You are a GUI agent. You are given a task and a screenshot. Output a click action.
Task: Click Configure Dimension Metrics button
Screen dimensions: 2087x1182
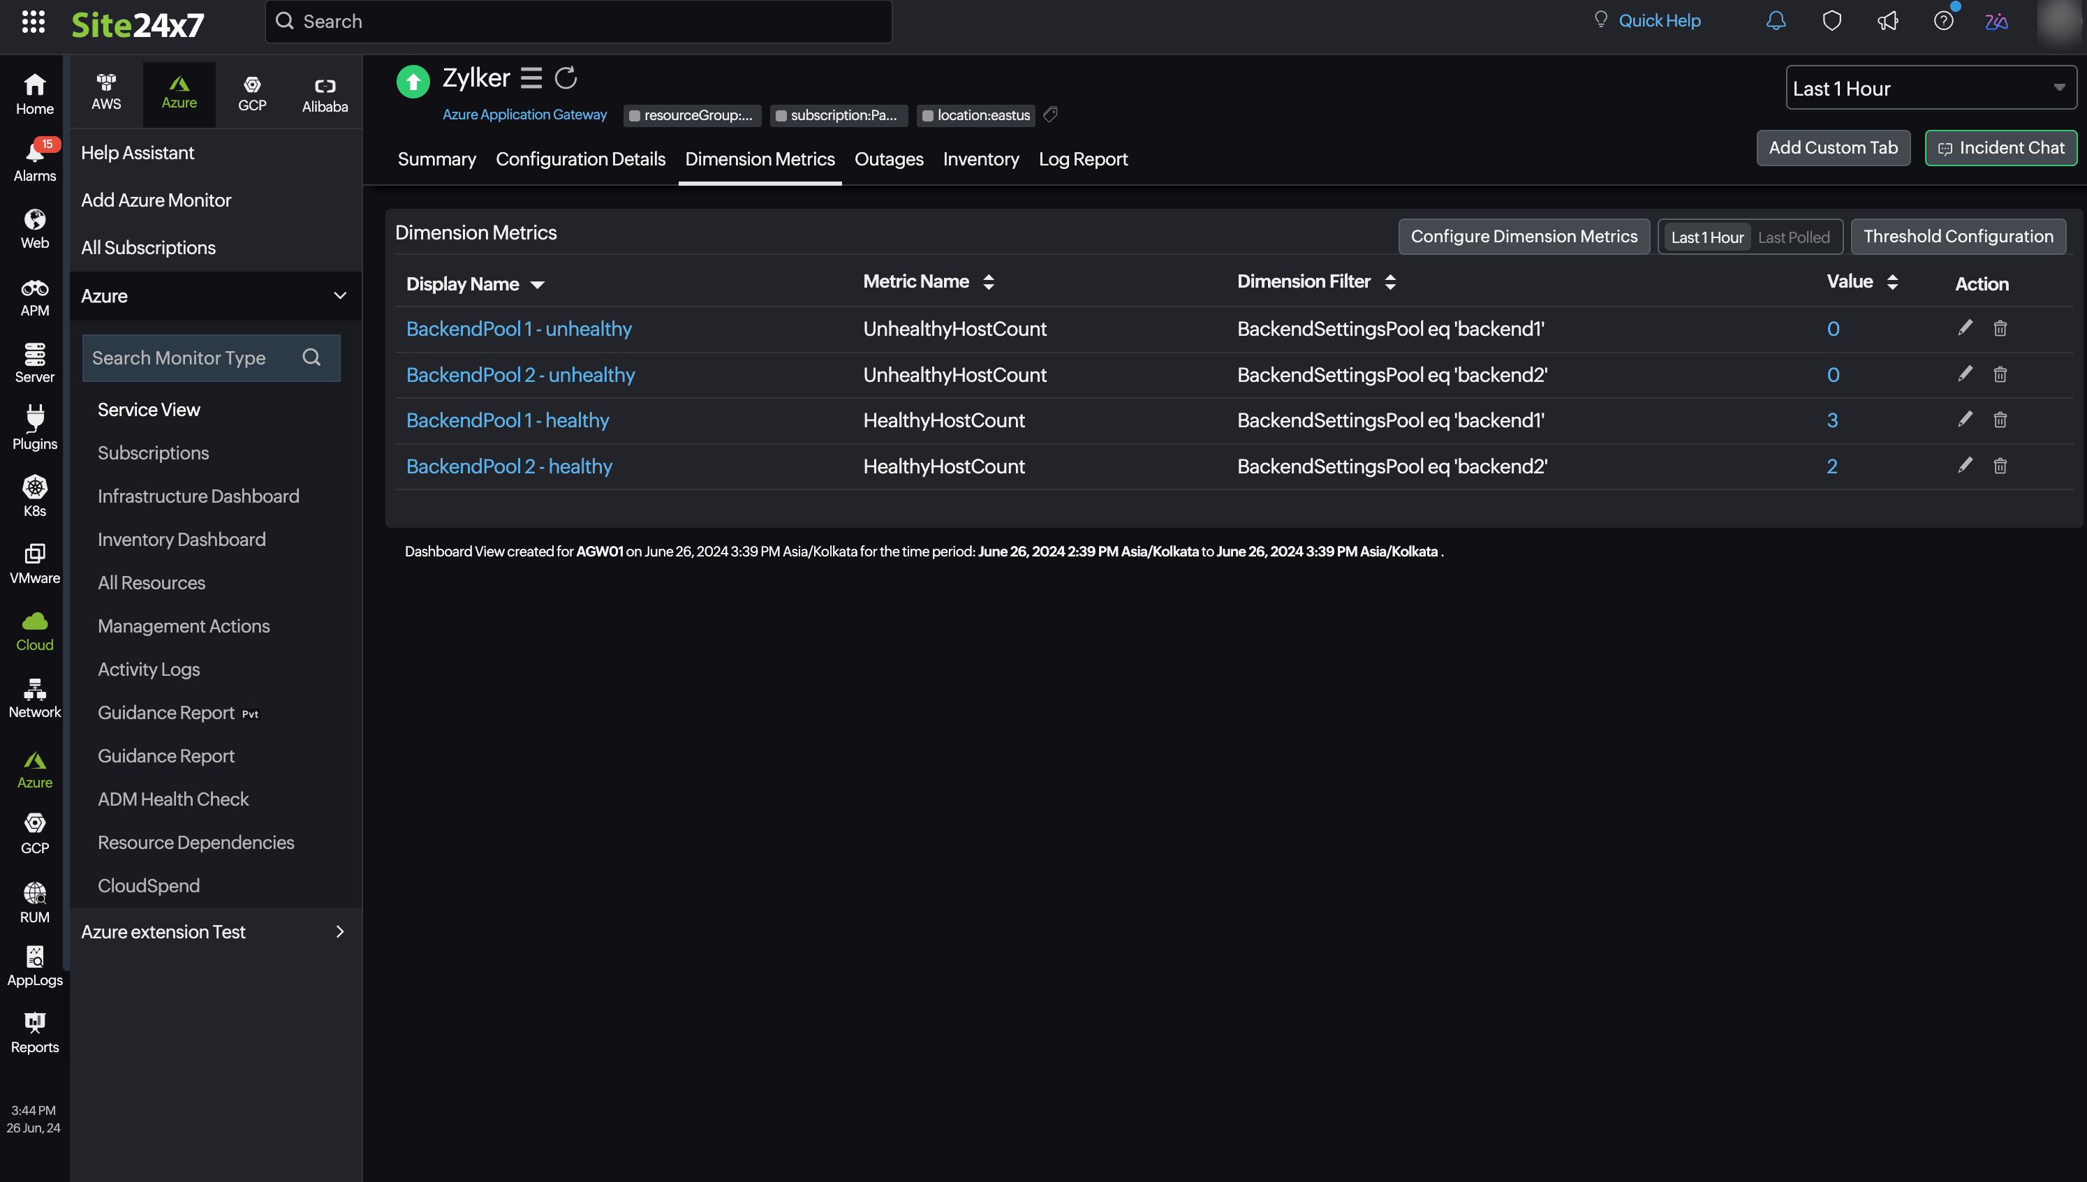pyautogui.click(x=1524, y=235)
